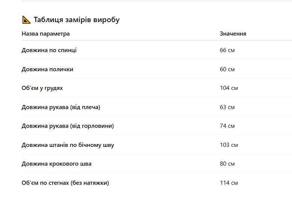Click the value '63 см'

click(227, 107)
